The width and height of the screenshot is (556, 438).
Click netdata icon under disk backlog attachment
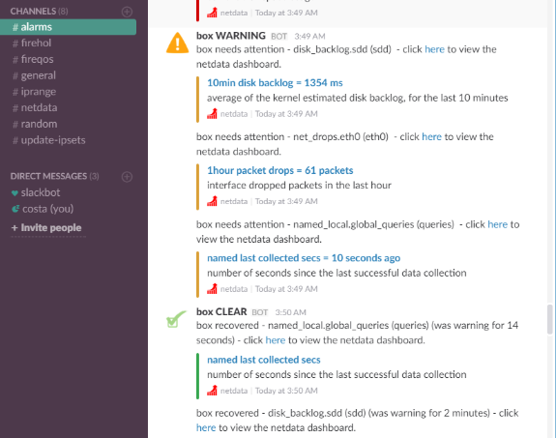click(x=212, y=114)
